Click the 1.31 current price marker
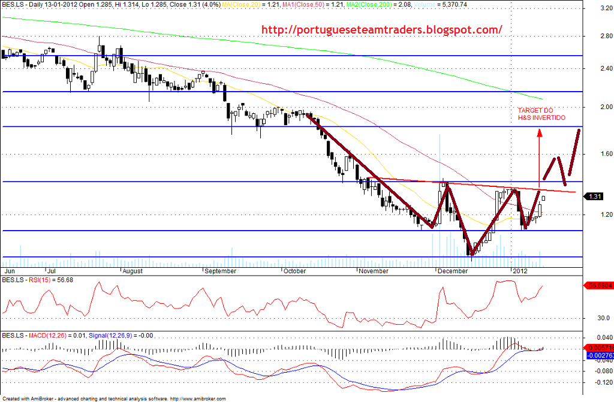This screenshot has height=402, width=614. click(x=594, y=197)
